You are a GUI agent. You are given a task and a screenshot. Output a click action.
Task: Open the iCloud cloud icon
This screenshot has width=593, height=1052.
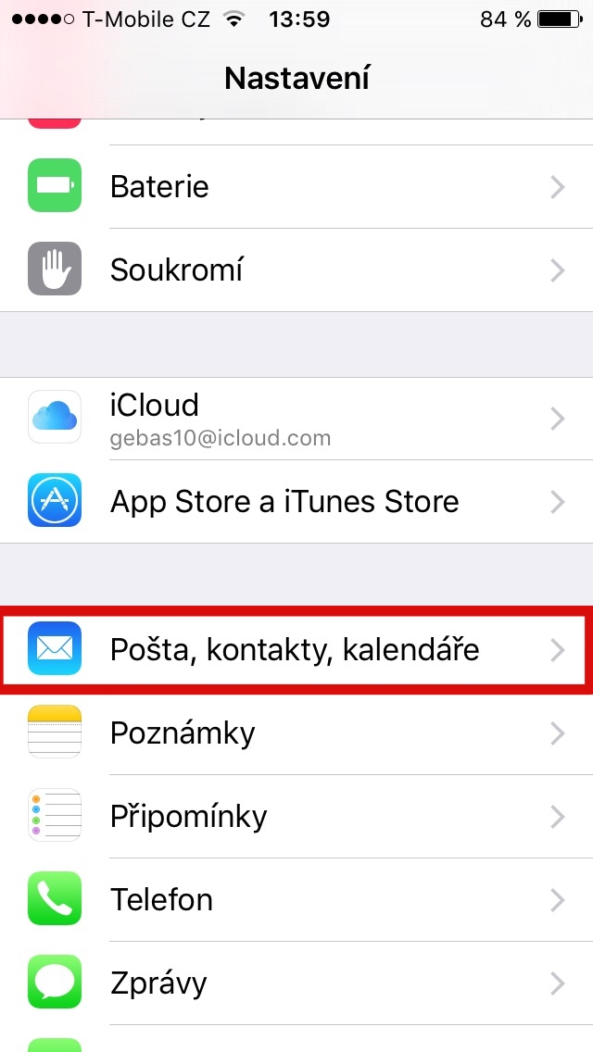click(x=55, y=418)
